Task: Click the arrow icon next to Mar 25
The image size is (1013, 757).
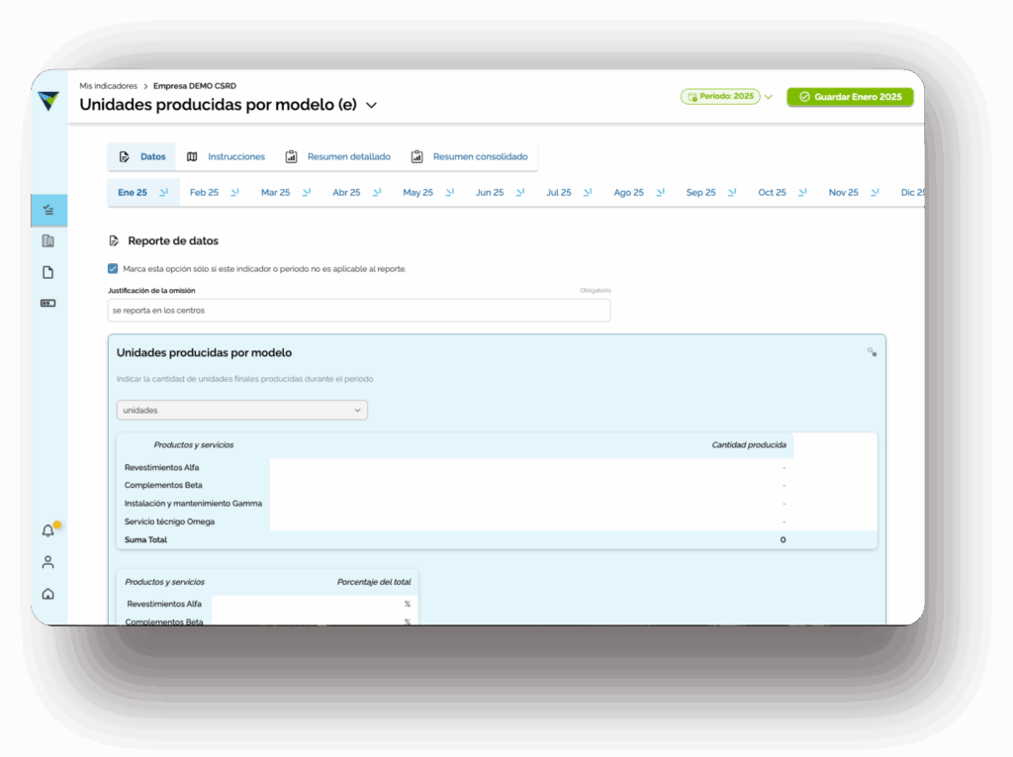Action: coord(307,193)
